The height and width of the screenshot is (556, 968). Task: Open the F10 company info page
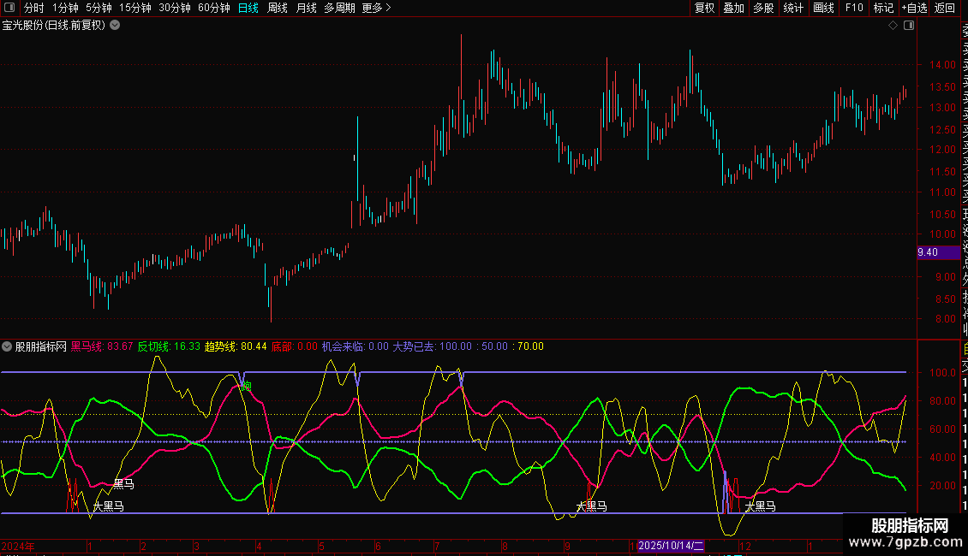(854, 8)
